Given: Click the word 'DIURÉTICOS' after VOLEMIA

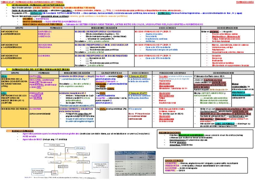Looking at the screenshot, I should (x=42, y=19).
